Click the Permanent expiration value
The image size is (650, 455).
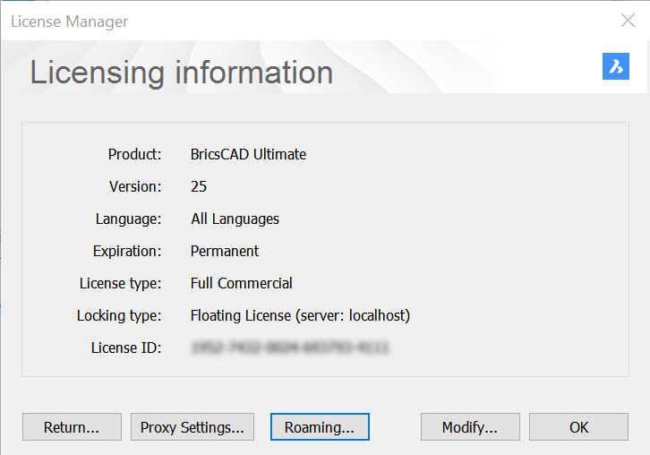225,251
